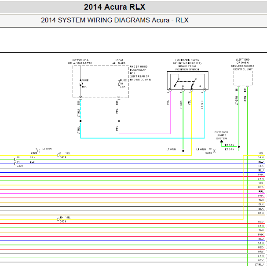The height and width of the screenshot is (266, 267).
Task: Click the Under-Hood Fuse/Relay Box label
Action: pyautogui.click(x=140, y=73)
